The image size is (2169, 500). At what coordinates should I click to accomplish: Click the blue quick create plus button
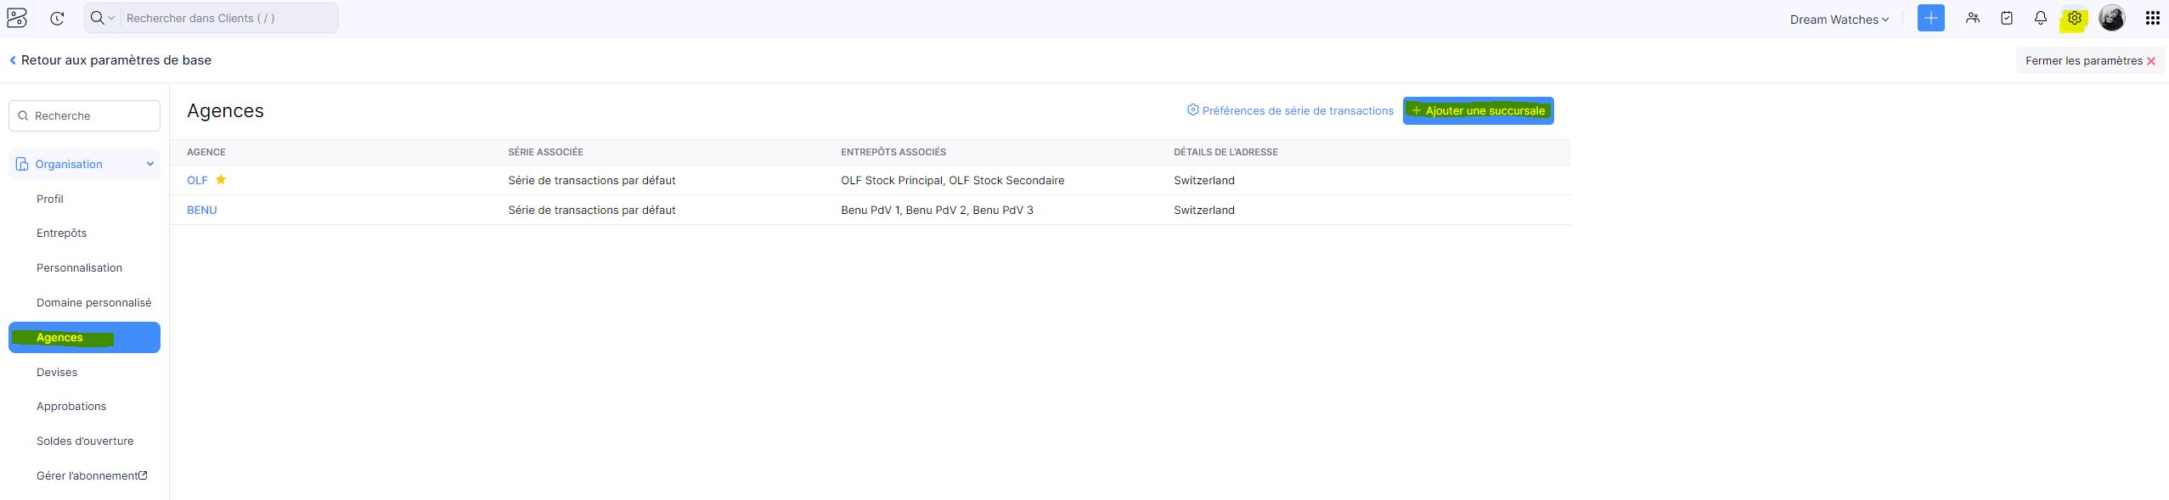1930,18
